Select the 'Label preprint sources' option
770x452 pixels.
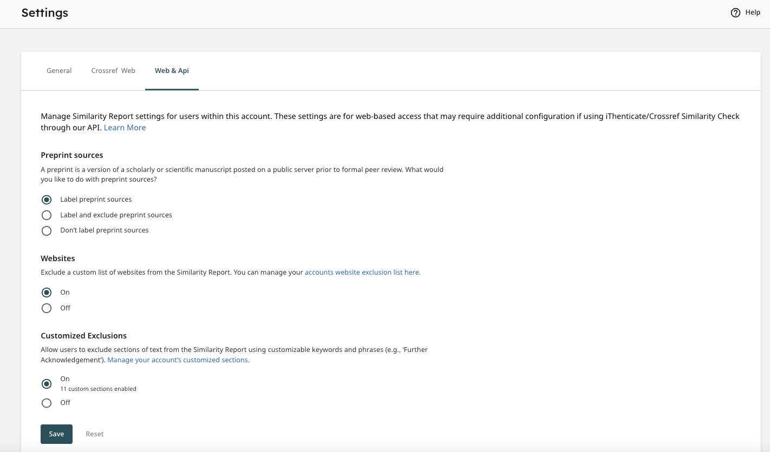tap(47, 200)
